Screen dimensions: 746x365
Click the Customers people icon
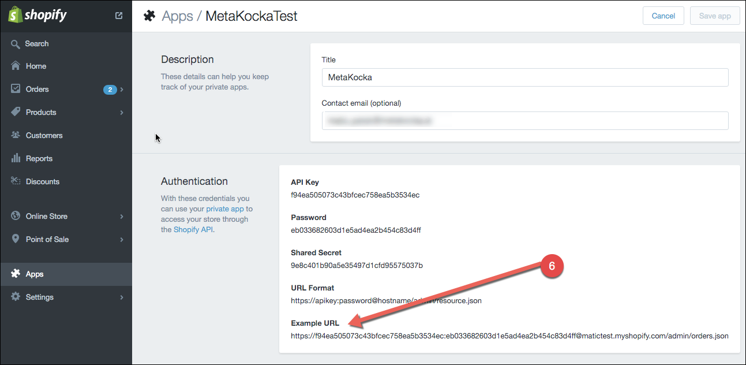(16, 135)
